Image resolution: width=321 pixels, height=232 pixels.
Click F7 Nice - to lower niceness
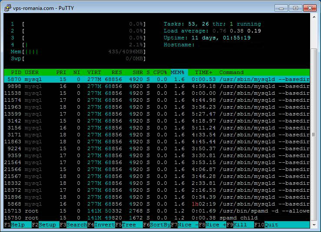(x=185, y=225)
